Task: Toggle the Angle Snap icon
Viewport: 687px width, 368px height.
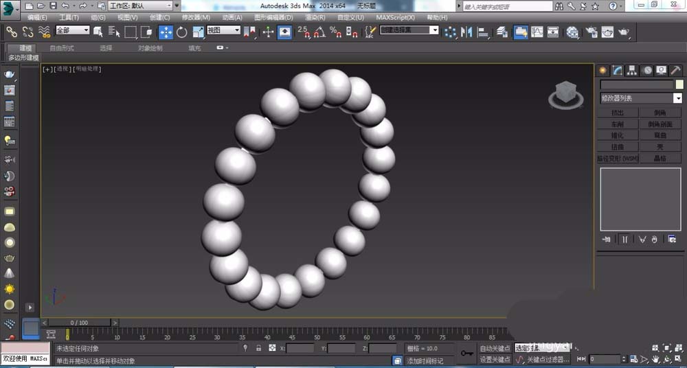Action: [x=319, y=32]
